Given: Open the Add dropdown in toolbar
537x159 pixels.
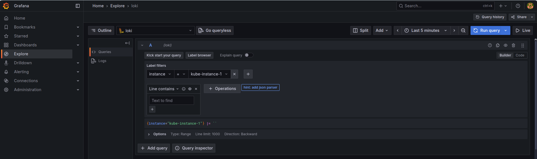Looking at the screenshot, I should pos(382,30).
